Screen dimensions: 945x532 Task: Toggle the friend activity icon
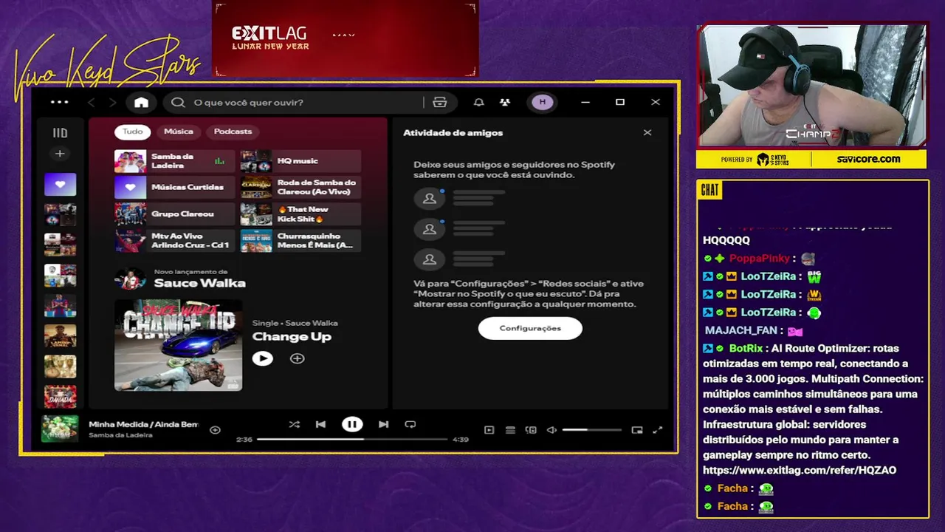(x=505, y=102)
